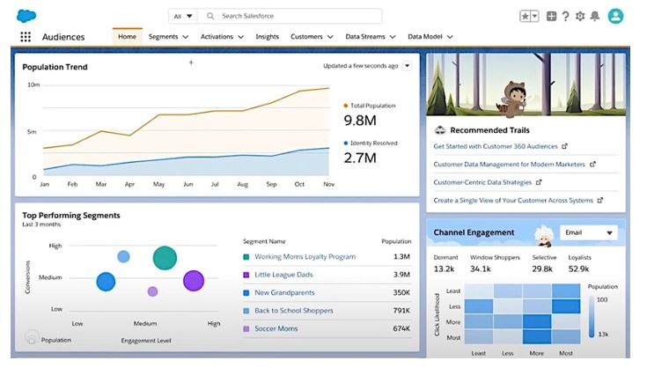Open Working Moms Loyalty Program segment
The image size is (647, 375).
coord(305,256)
